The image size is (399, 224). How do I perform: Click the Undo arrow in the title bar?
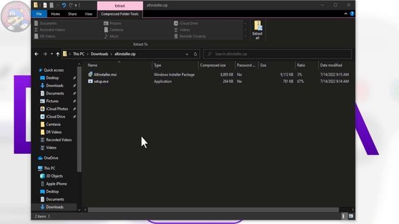click(64, 5)
